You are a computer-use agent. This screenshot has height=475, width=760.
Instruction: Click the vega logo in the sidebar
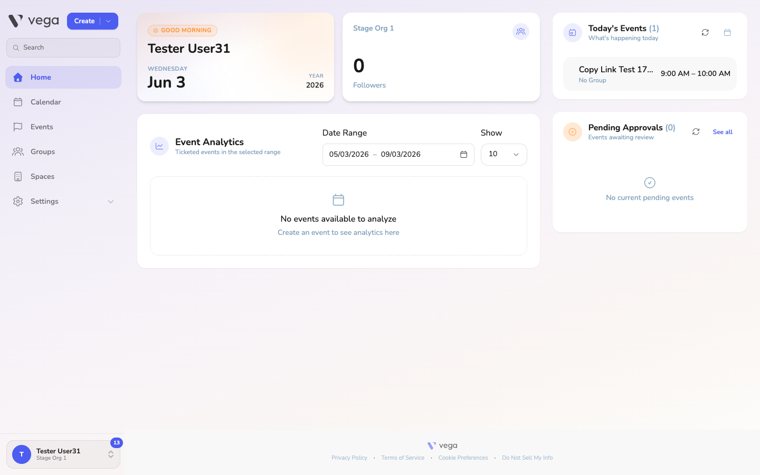click(34, 21)
